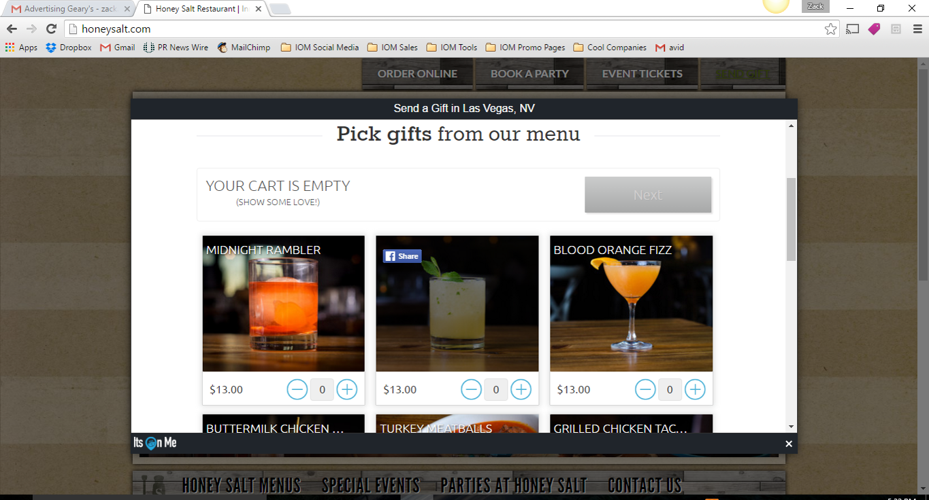Click the Next button in cart
929x500 pixels.
648,195
